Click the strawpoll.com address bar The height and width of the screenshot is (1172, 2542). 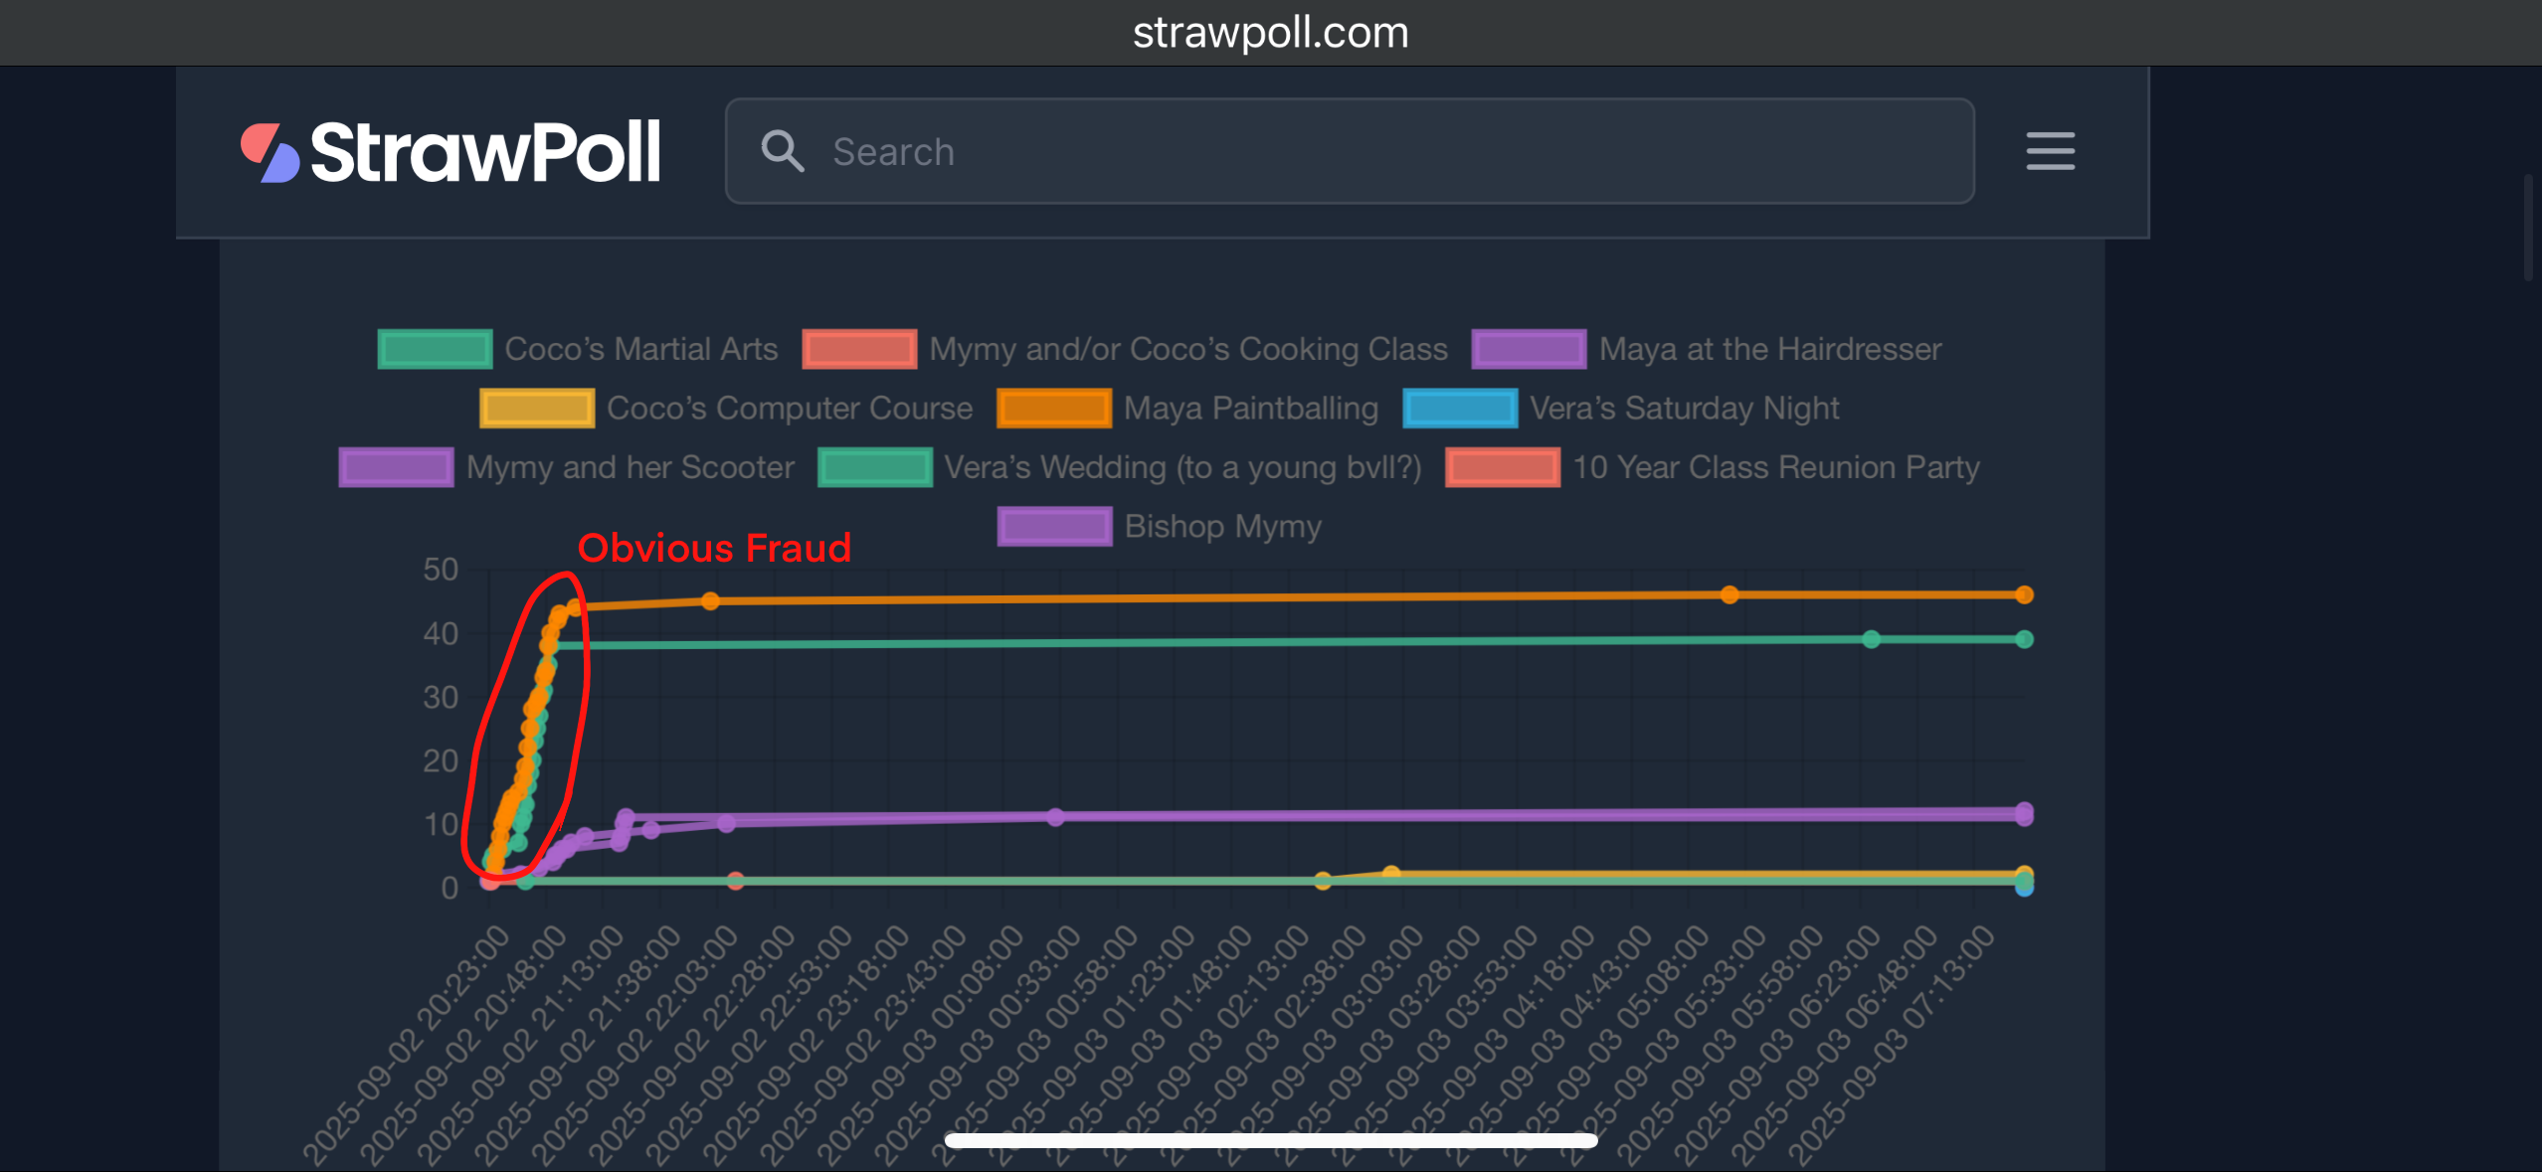1270,33
